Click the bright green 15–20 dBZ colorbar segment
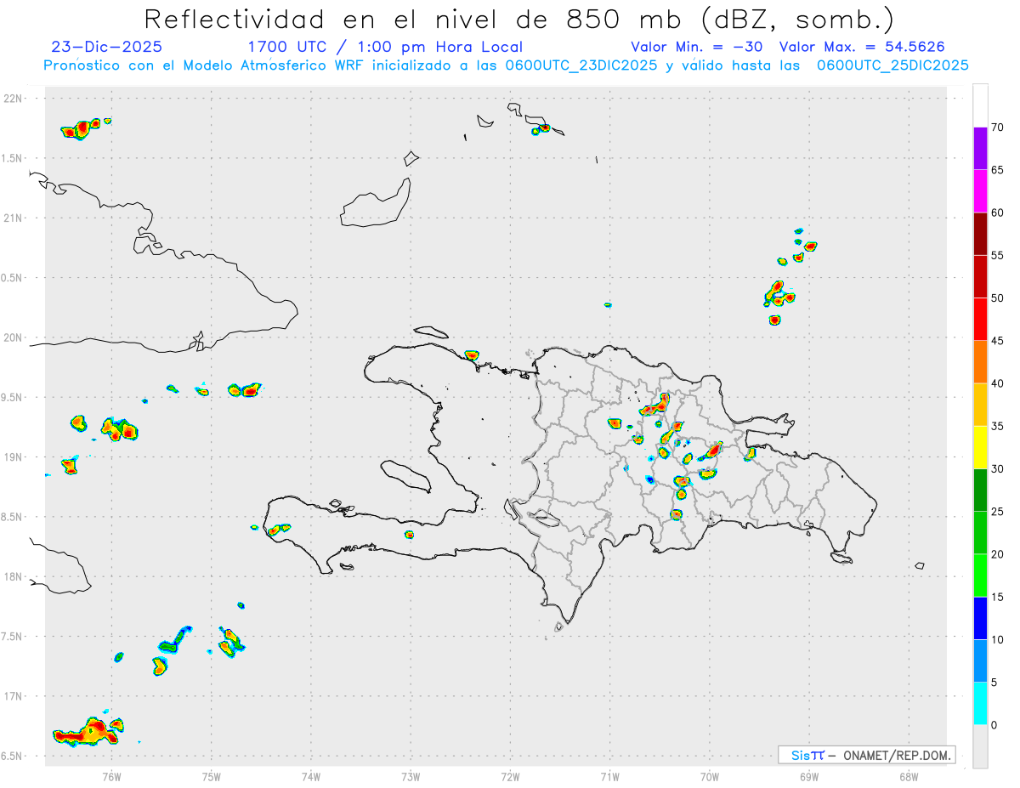Viewport: 1020px width, 788px height. click(x=980, y=575)
